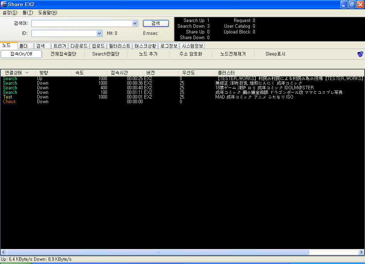
Task: Click the 노드 추가 toolbar button
Action: pos(148,54)
